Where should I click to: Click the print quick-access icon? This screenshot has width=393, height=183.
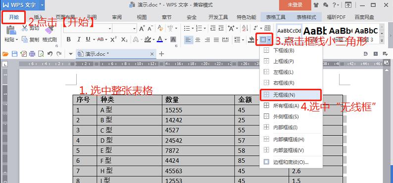[x=32, y=54]
